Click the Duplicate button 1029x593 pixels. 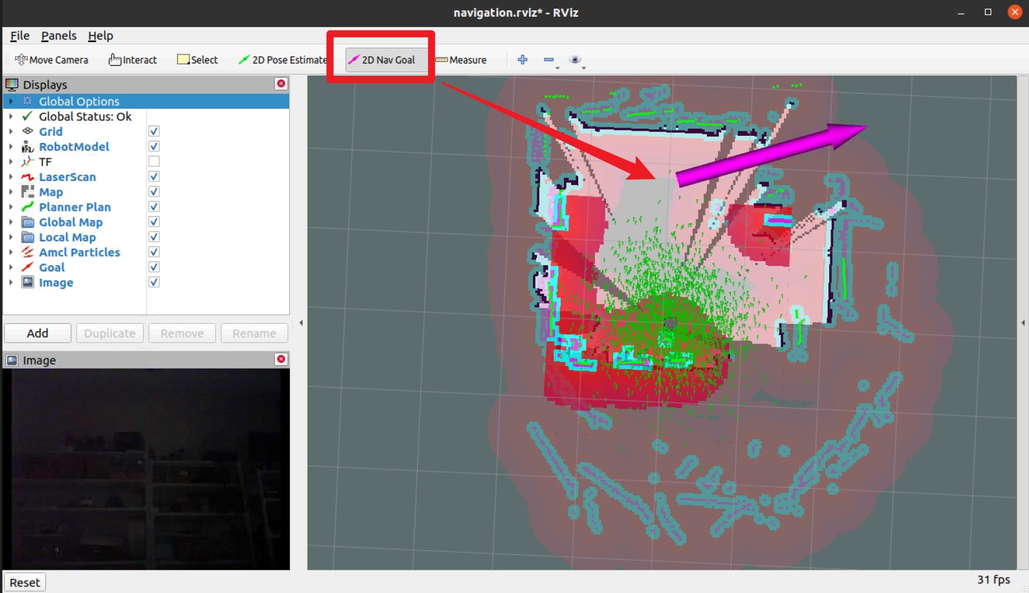coord(110,333)
